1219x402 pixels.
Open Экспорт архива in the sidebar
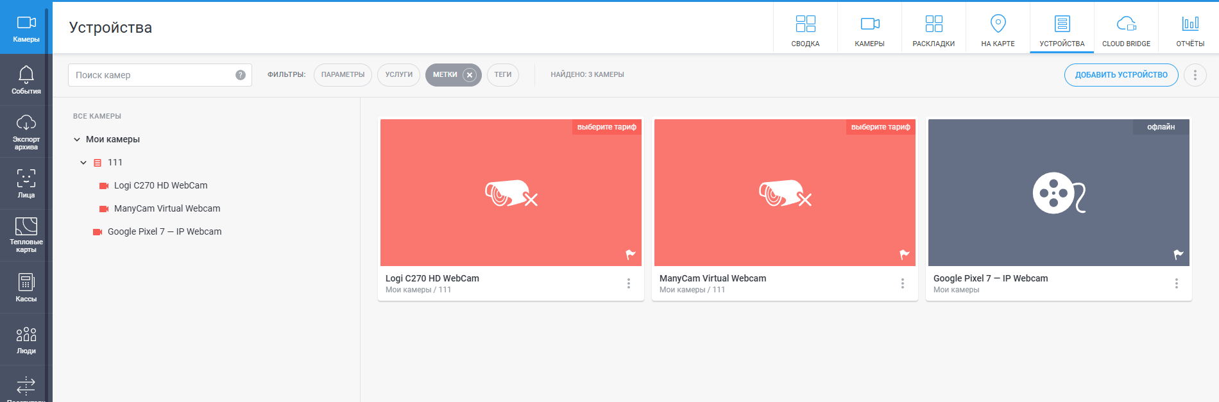click(26, 132)
